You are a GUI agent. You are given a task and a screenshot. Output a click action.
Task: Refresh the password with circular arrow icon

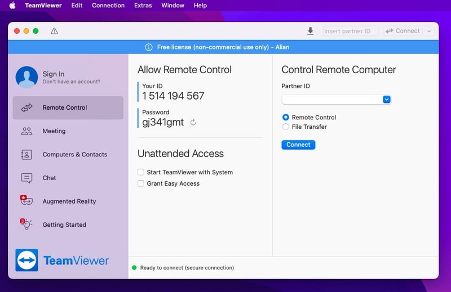[193, 122]
